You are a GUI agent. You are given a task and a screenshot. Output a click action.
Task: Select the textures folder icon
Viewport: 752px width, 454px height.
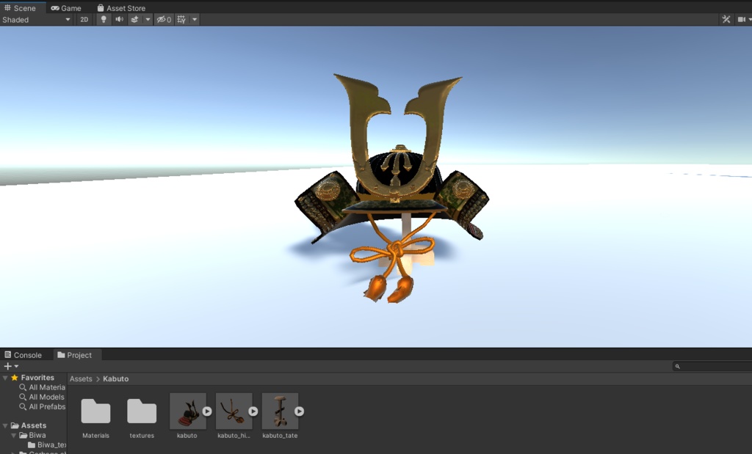click(x=142, y=411)
